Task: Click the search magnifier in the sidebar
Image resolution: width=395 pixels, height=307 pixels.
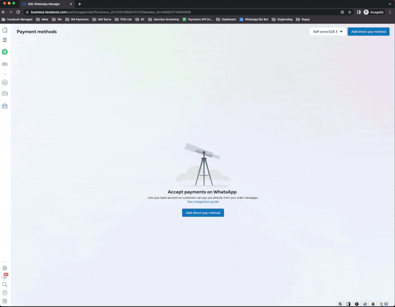Action: (5, 284)
